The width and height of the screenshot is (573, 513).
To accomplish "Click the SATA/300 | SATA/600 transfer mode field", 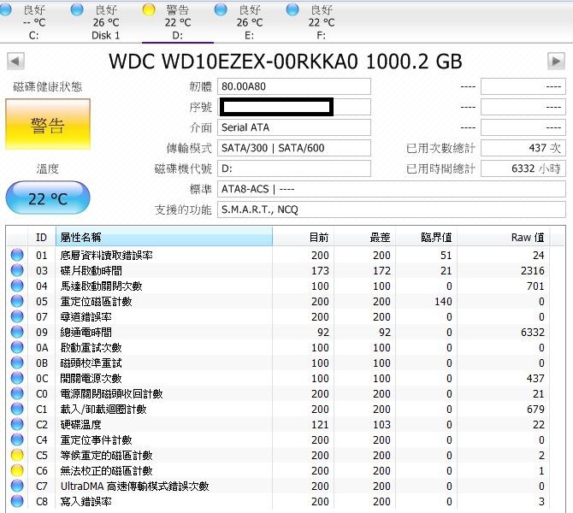I will tap(294, 148).
